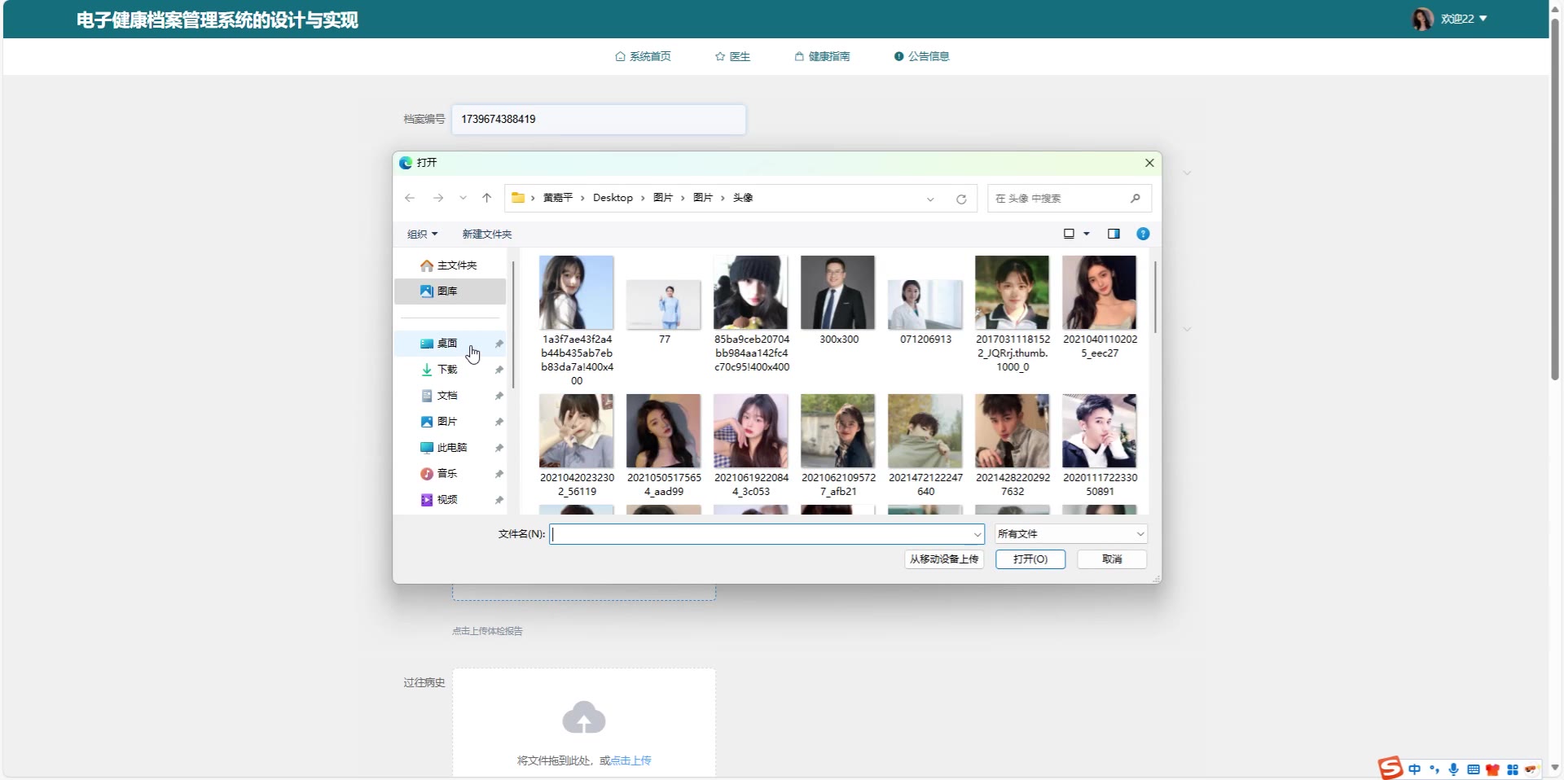Click the search magnifier icon in dialog
The image size is (1564, 780).
(x=1136, y=198)
